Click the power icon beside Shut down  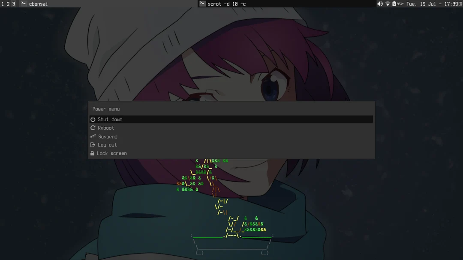tap(92, 119)
